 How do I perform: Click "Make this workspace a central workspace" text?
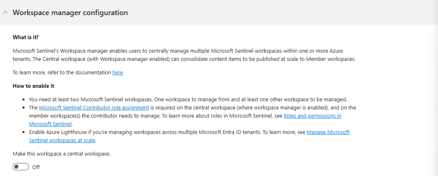coord(62,154)
